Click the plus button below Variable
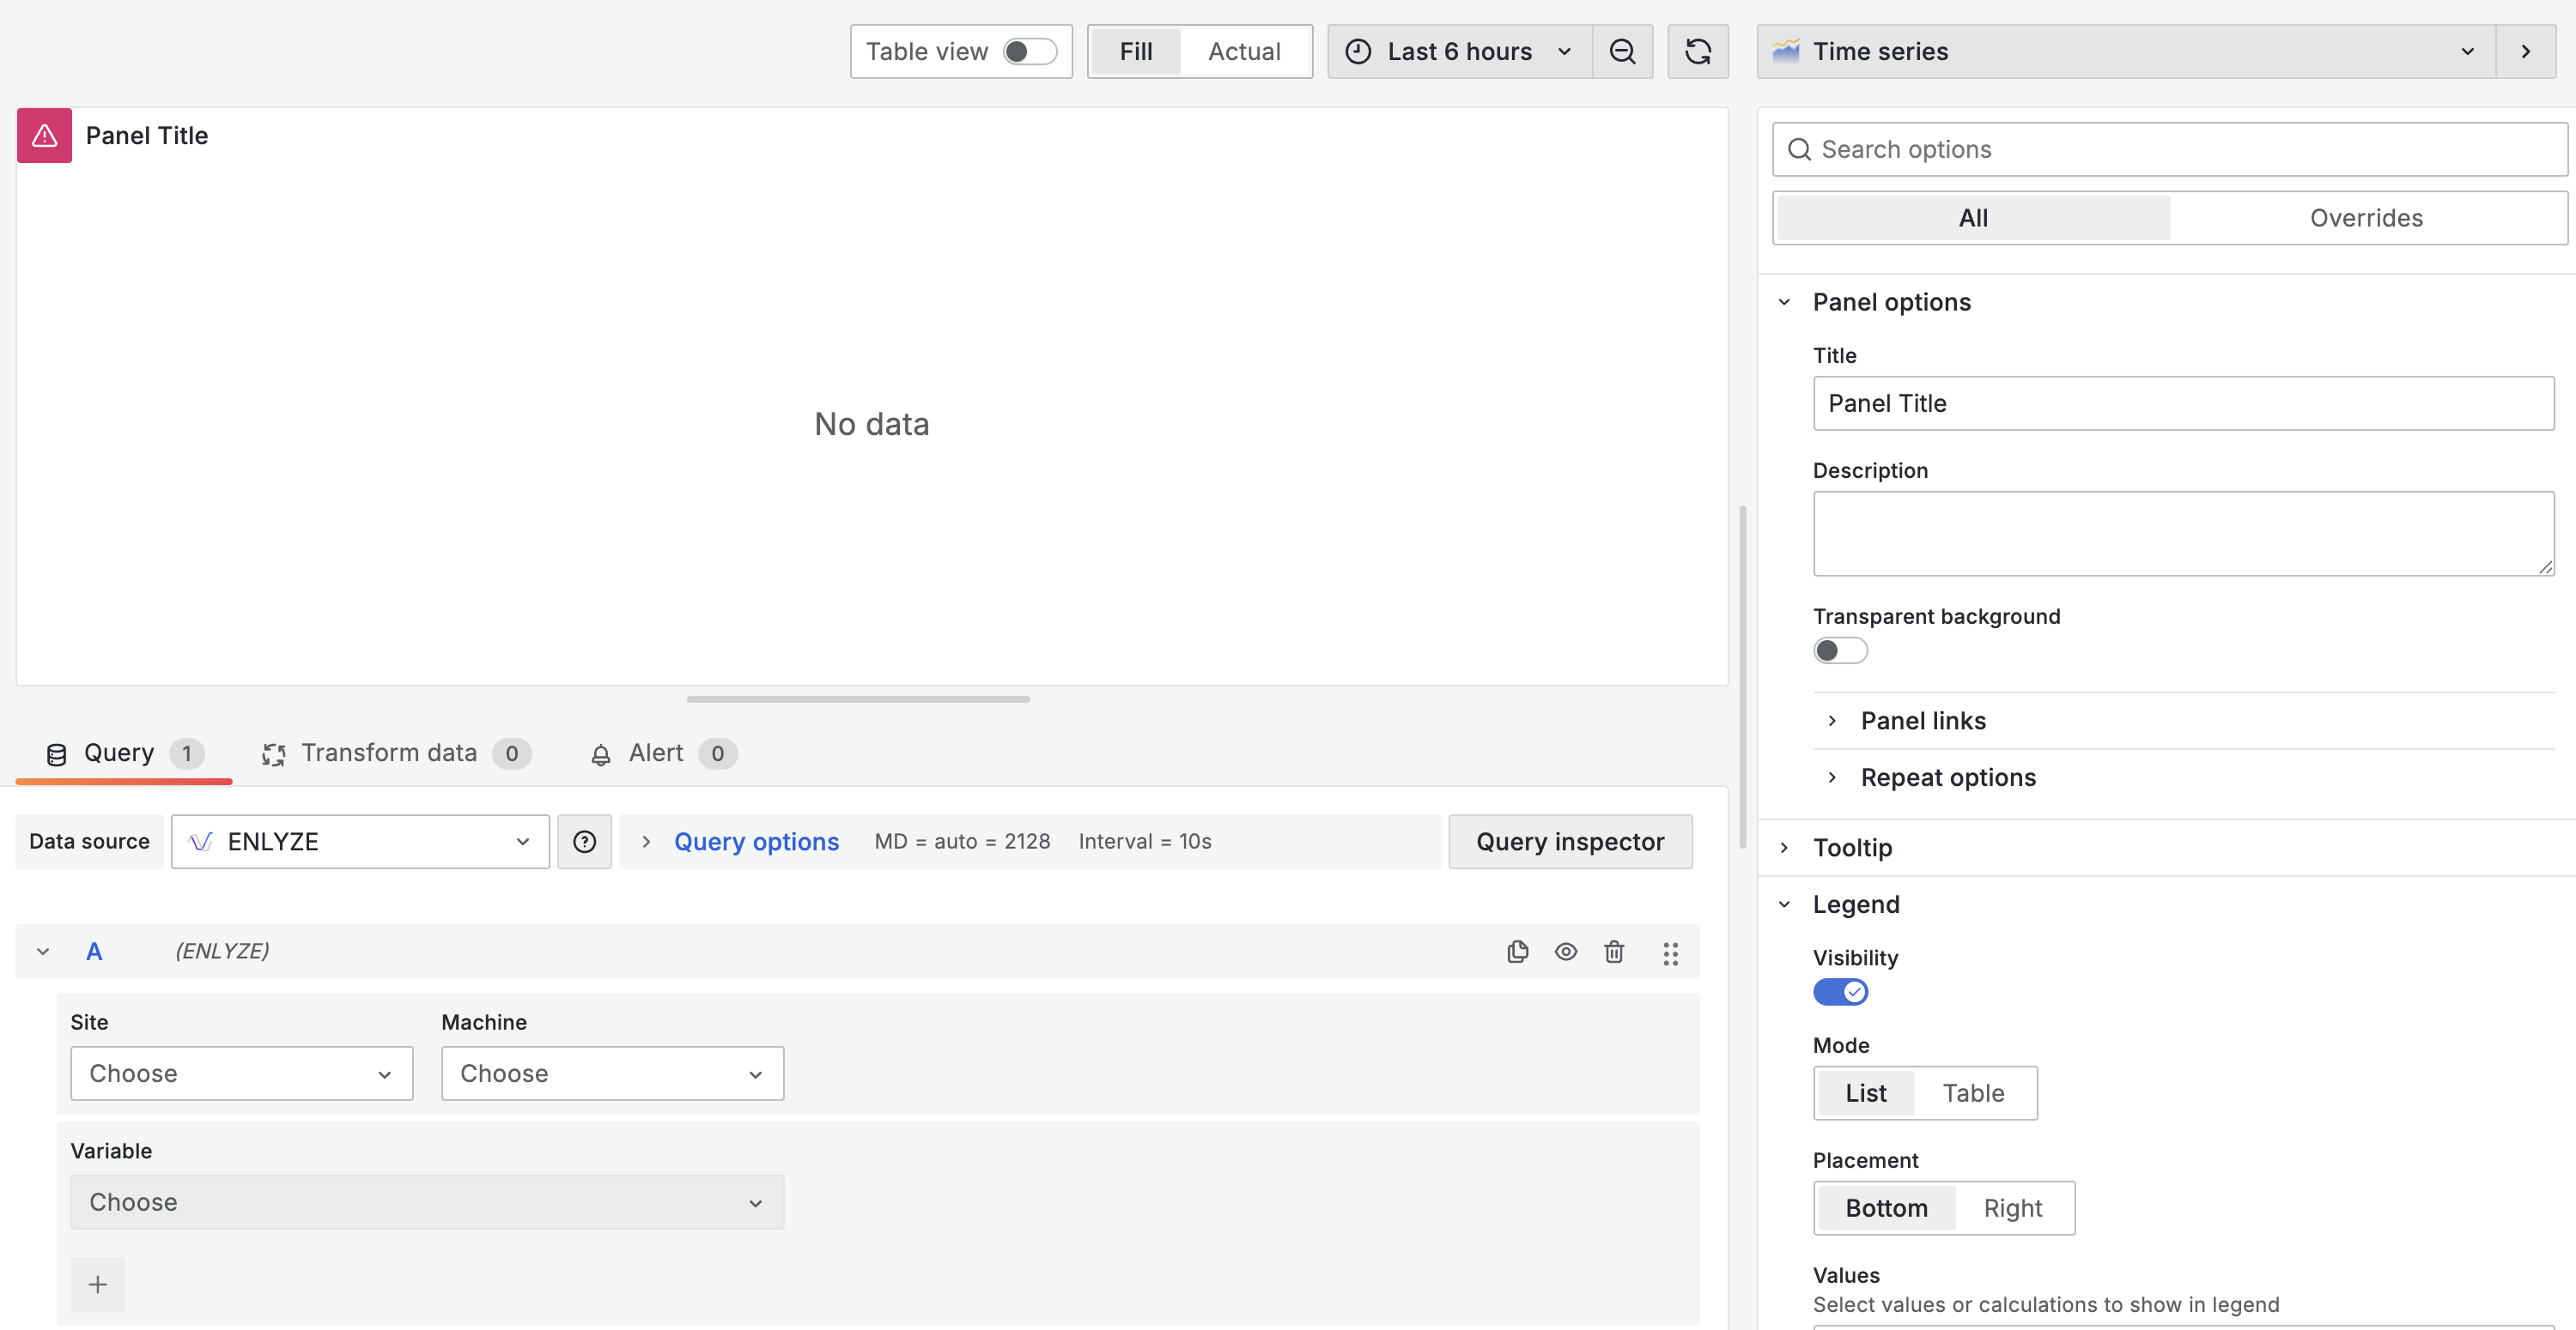2576x1330 pixels. tap(97, 1284)
